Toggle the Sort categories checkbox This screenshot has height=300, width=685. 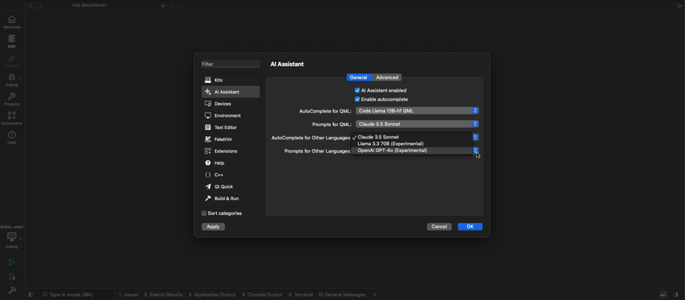click(x=204, y=213)
